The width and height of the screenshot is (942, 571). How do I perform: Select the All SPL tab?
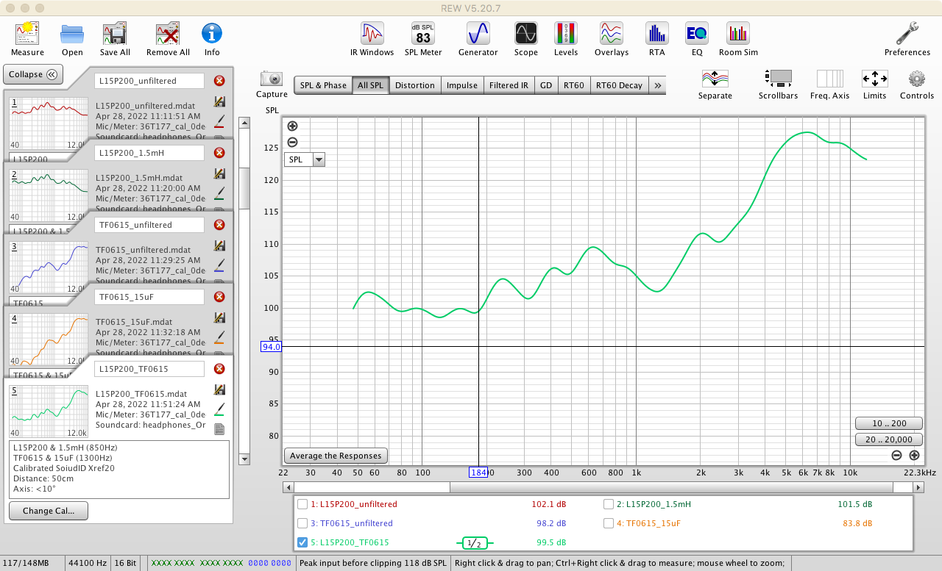(371, 85)
